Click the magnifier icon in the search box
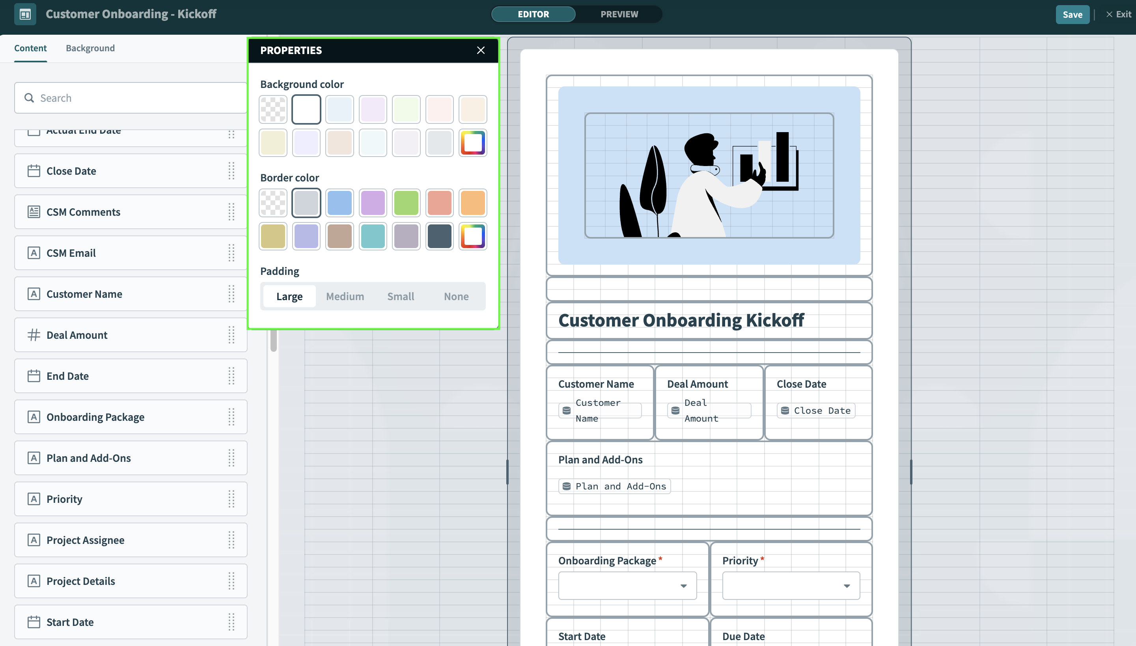Viewport: 1136px width, 646px height. click(x=29, y=98)
